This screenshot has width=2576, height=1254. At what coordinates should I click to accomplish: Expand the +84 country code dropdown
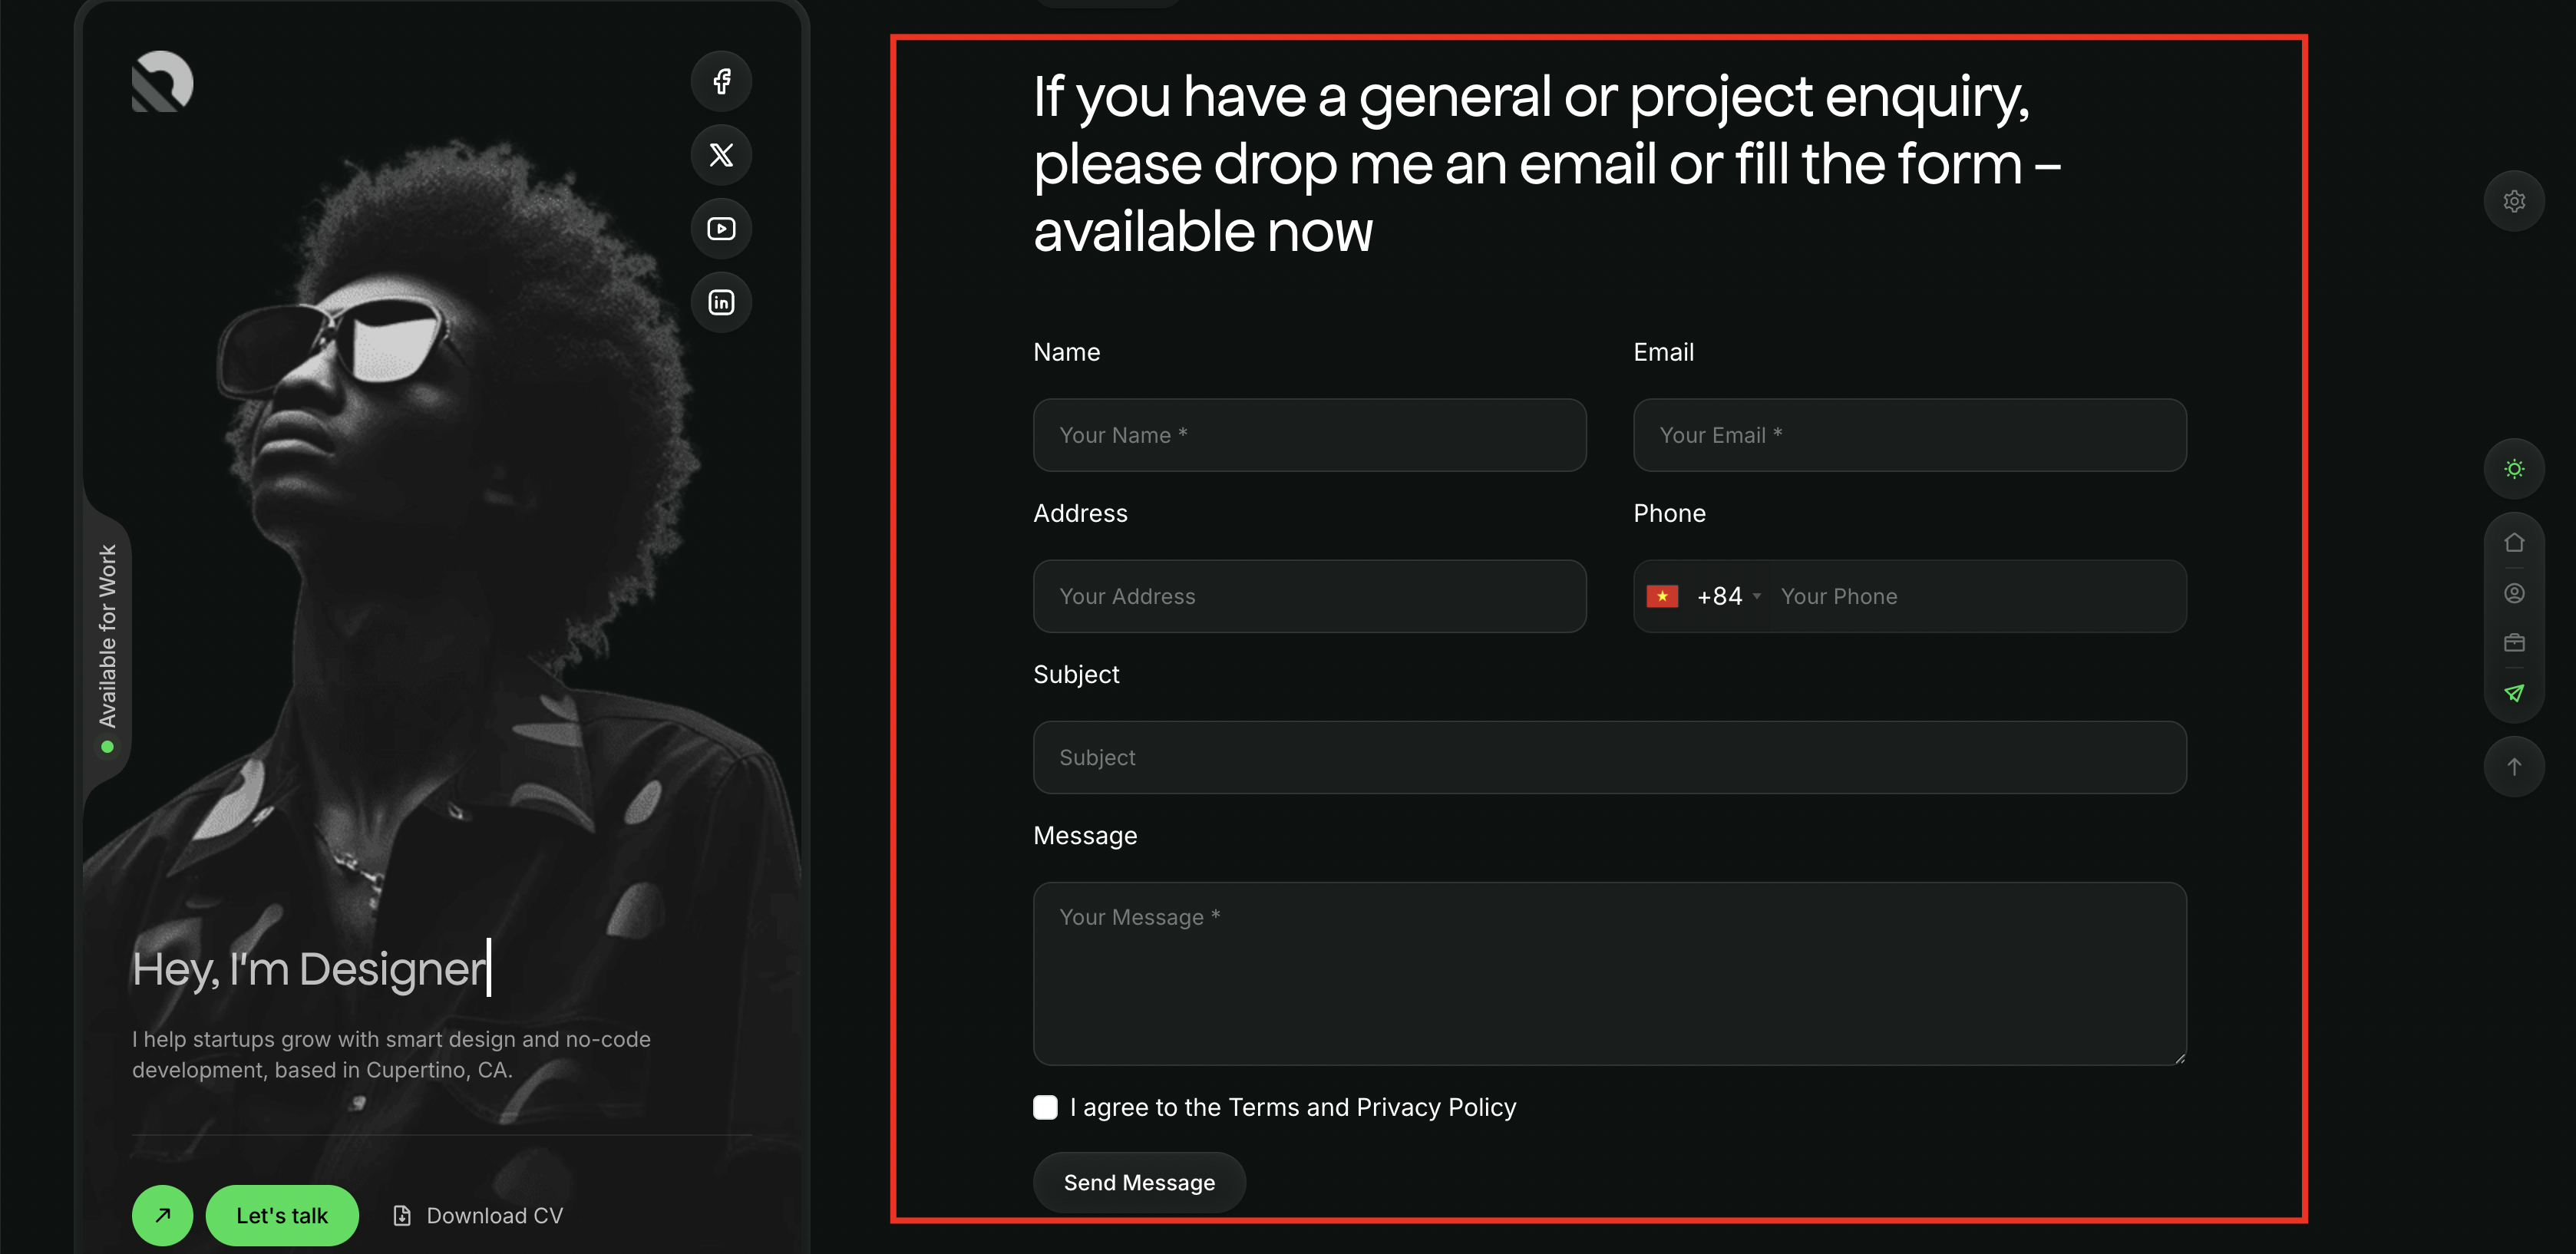click(1728, 597)
